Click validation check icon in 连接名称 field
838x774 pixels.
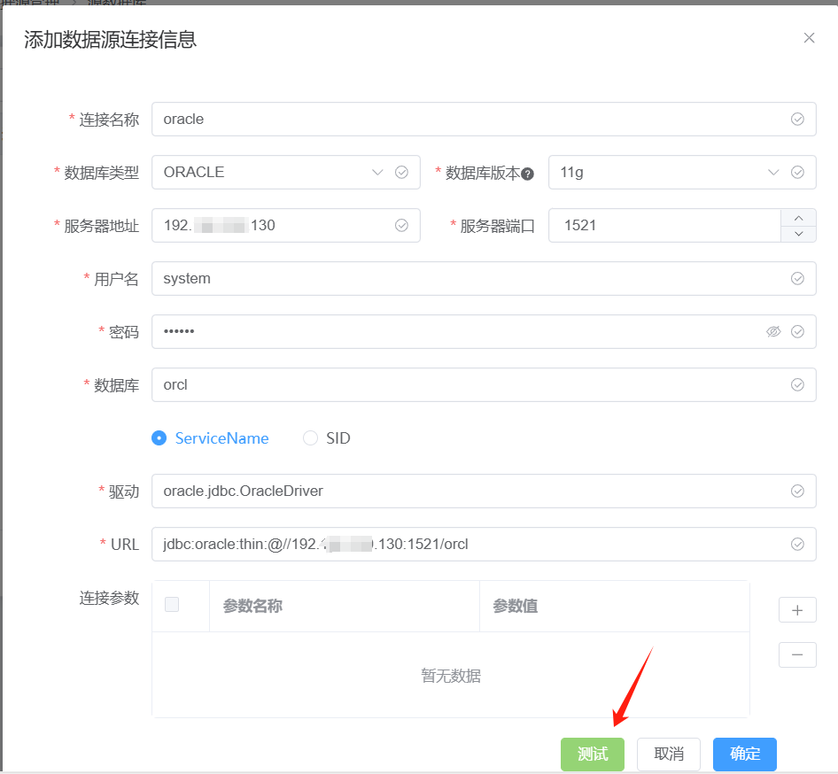coord(797,120)
